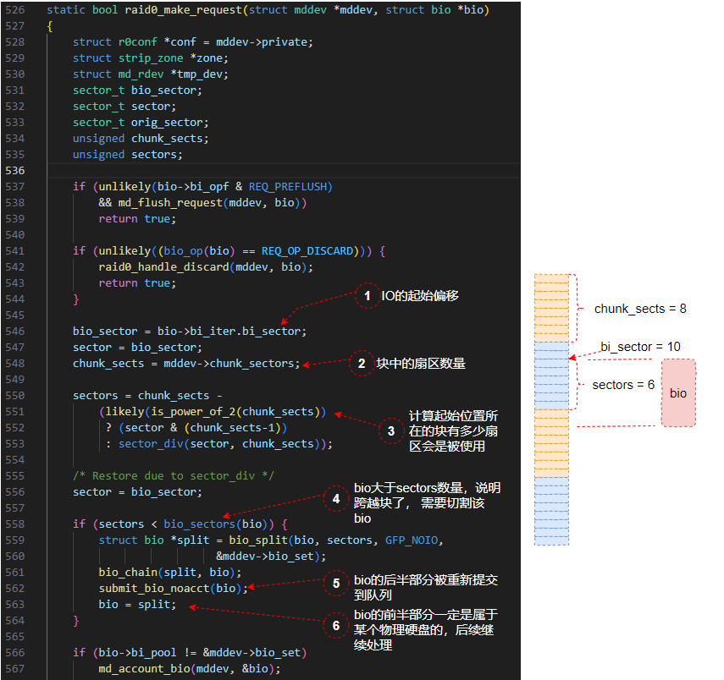This screenshot has height=680, width=724.
Task: Click line number 567 in the gutter
Action: pos(14,668)
